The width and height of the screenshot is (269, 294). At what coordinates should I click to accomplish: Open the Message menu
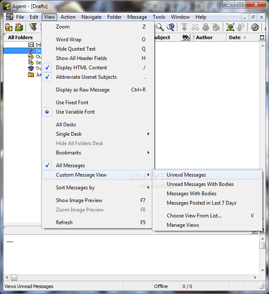coord(137,17)
